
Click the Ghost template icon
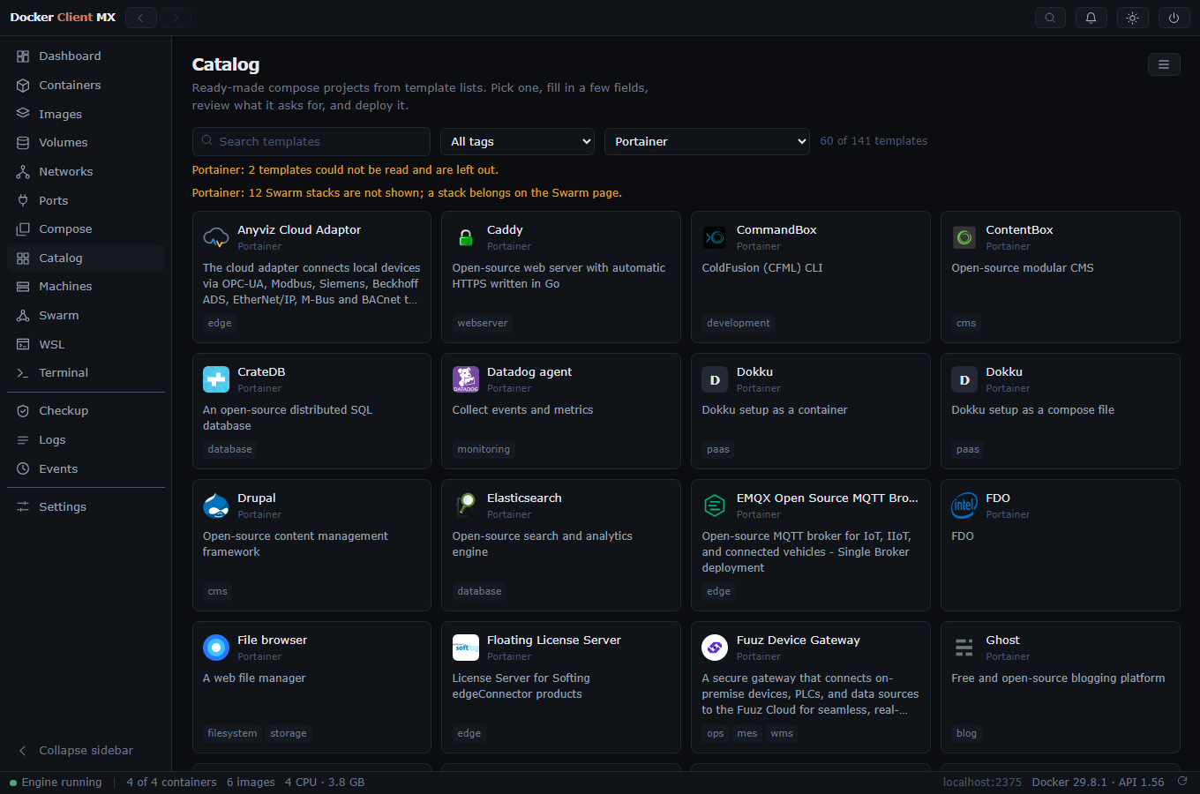coord(964,648)
